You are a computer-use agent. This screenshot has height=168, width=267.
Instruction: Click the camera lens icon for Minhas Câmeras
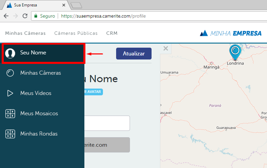click(10, 73)
